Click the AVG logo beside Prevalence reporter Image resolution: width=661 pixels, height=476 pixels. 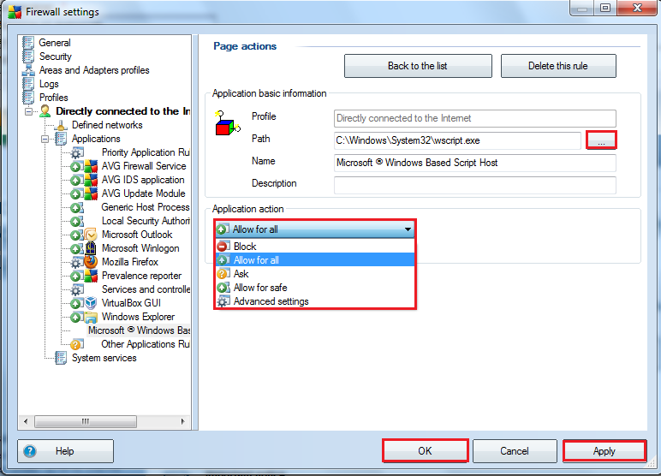point(91,276)
